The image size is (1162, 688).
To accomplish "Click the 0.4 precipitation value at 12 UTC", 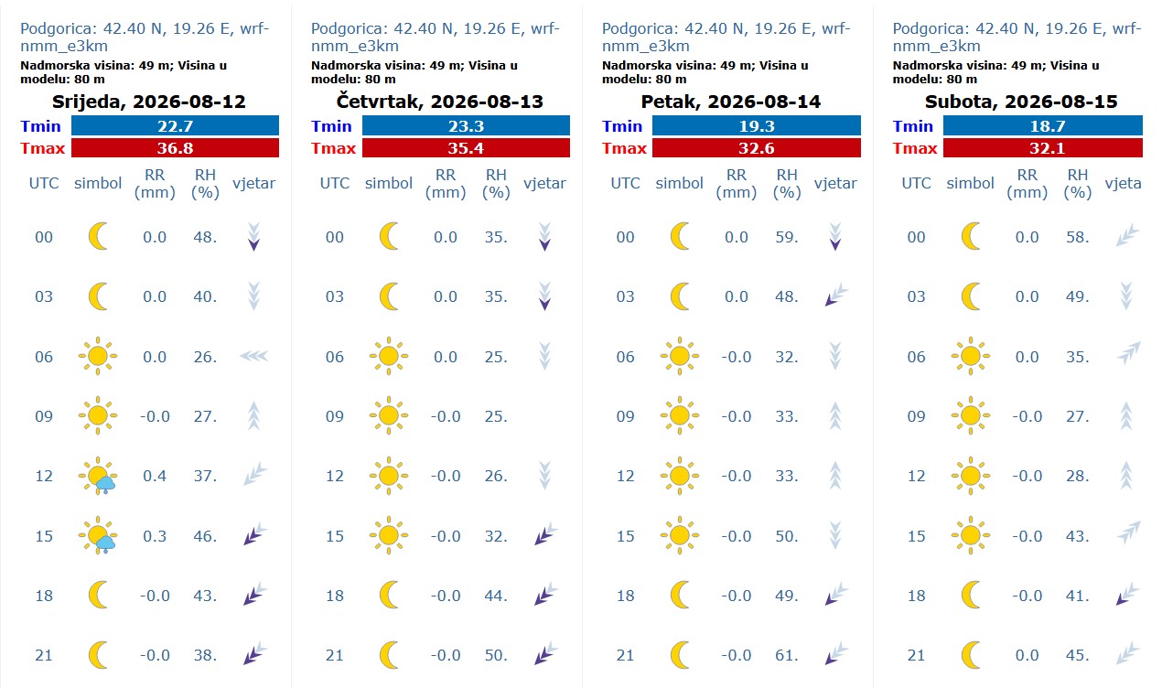I will 155,476.
